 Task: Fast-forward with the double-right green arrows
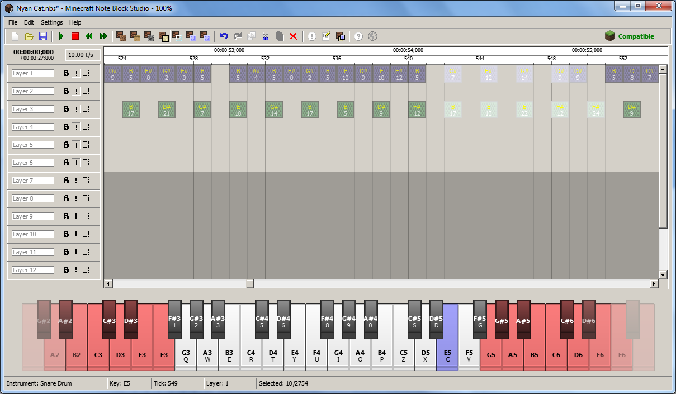coord(103,36)
